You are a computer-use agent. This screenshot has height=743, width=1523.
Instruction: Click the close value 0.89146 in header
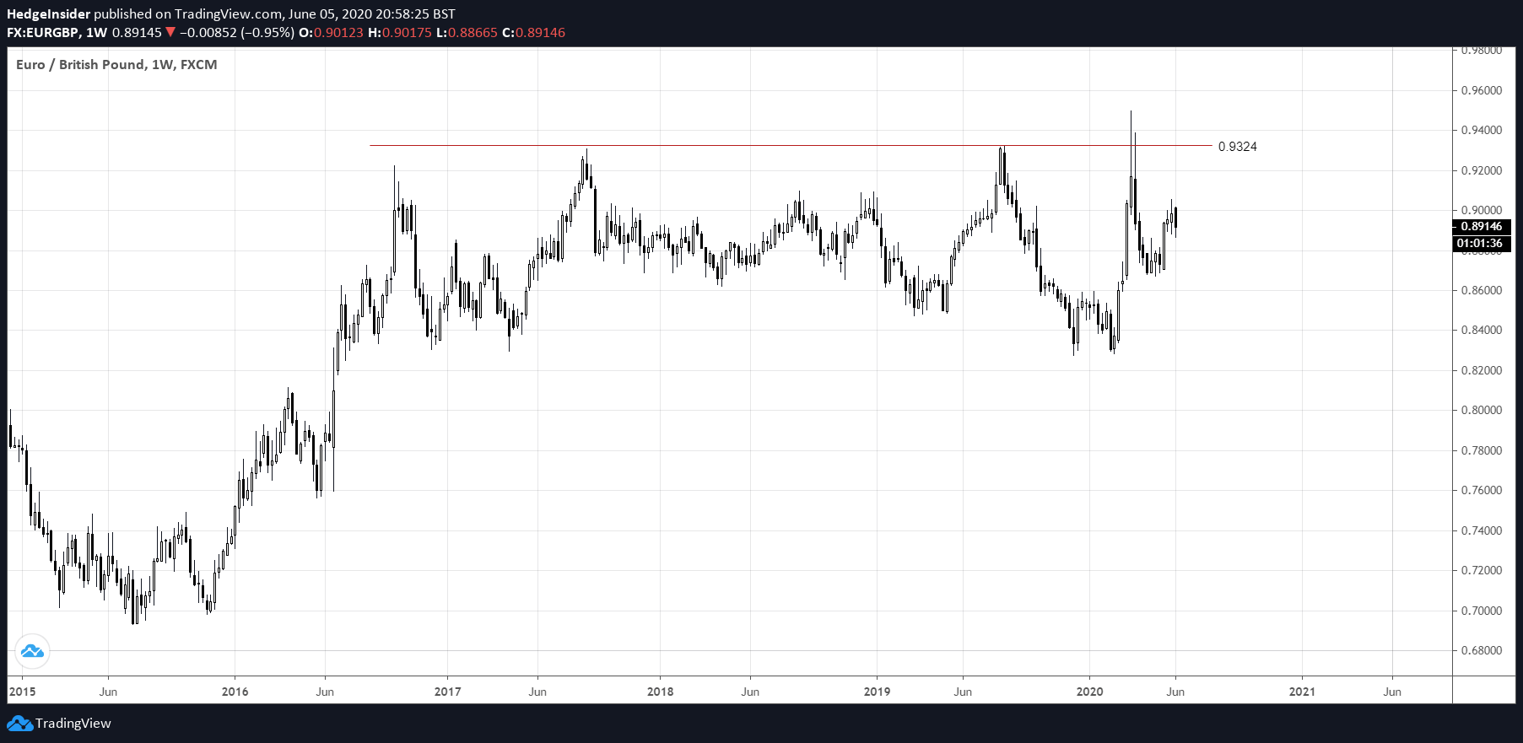540,33
